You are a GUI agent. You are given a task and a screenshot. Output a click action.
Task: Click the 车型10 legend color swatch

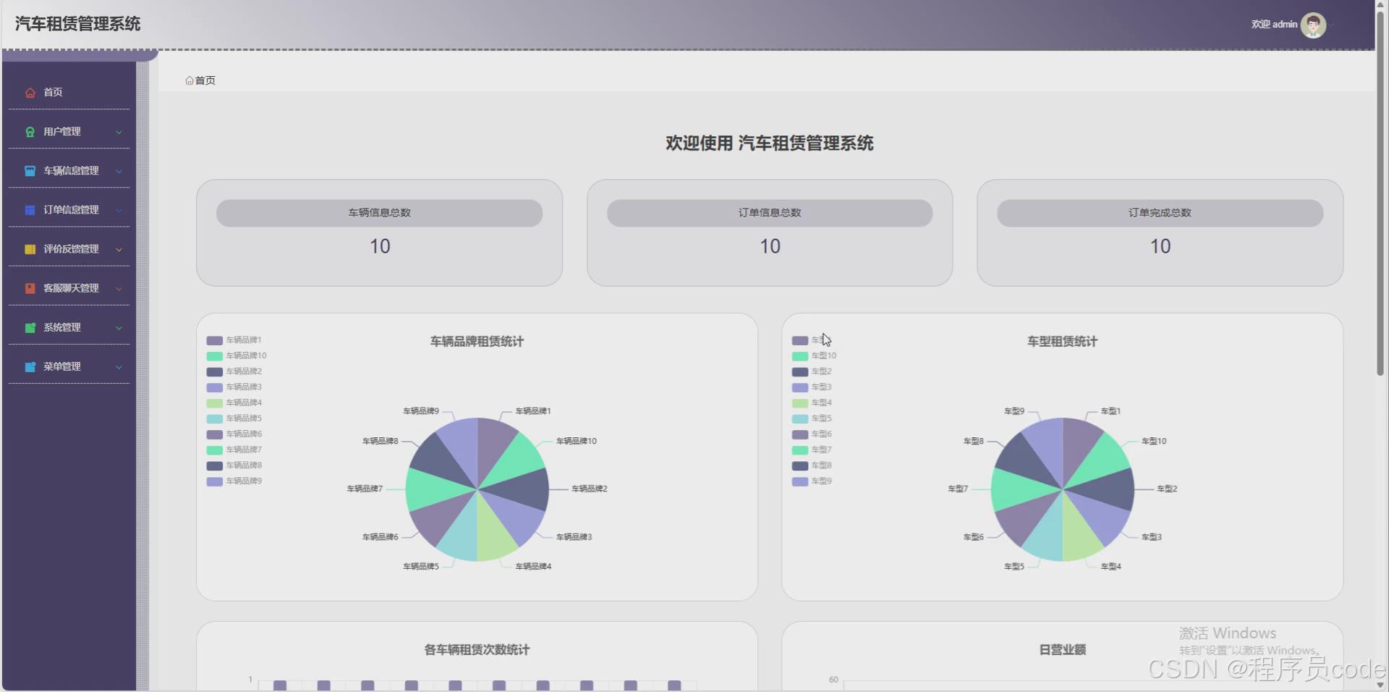click(799, 356)
